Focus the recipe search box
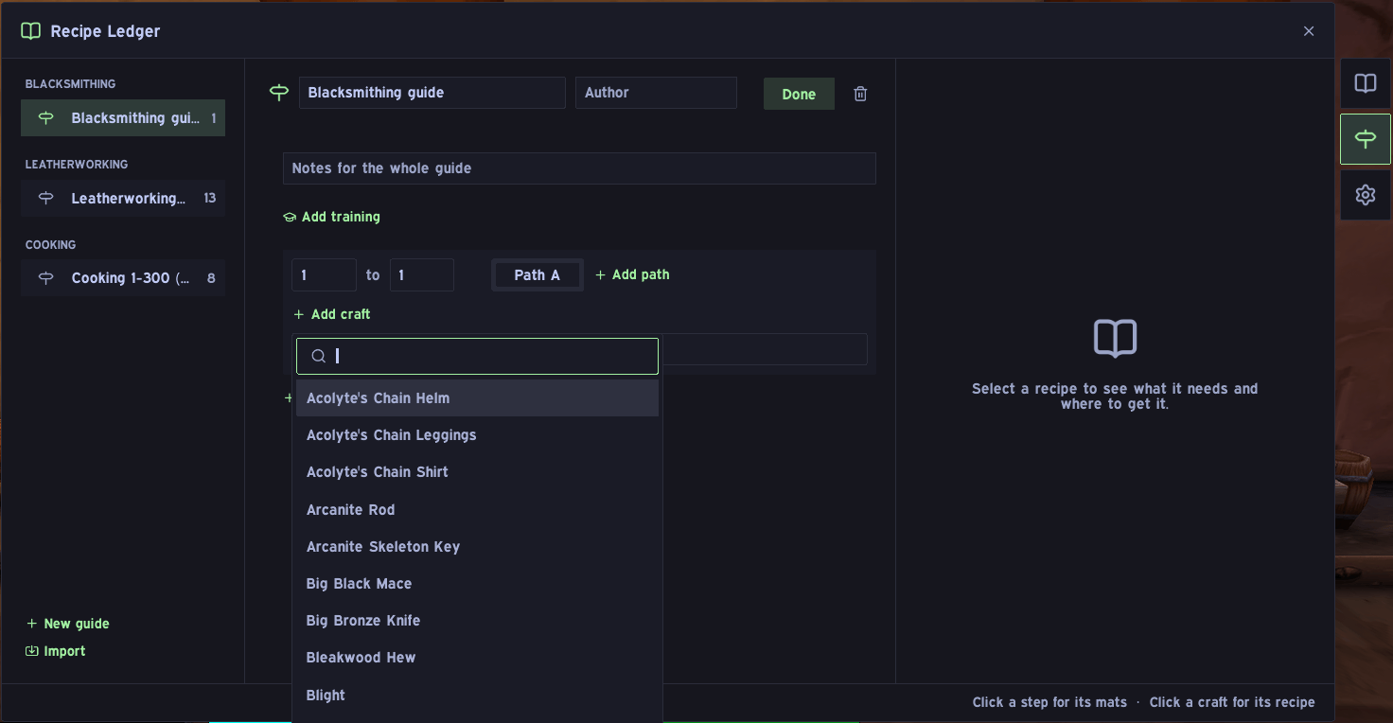Viewport: 1393px width, 723px height. (x=477, y=356)
